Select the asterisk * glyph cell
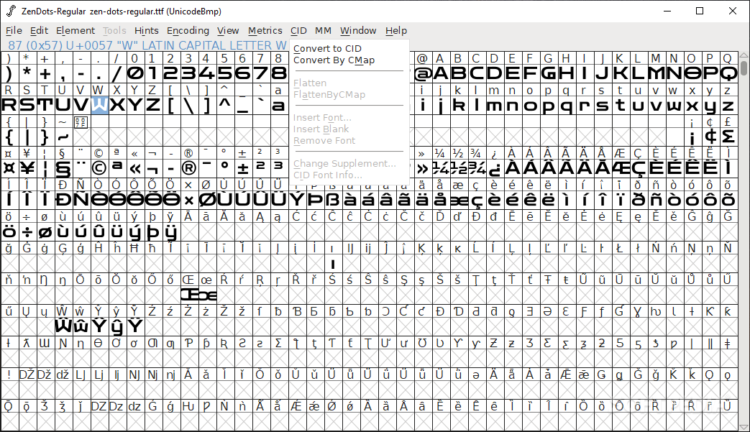Image resolution: width=750 pixels, height=432 pixels. (27, 73)
